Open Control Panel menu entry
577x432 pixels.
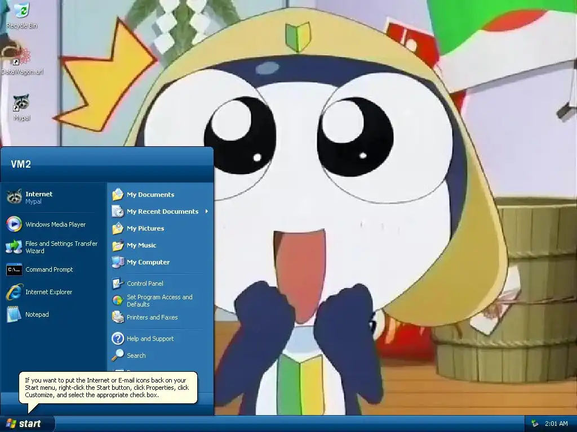[x=161, y=283]
